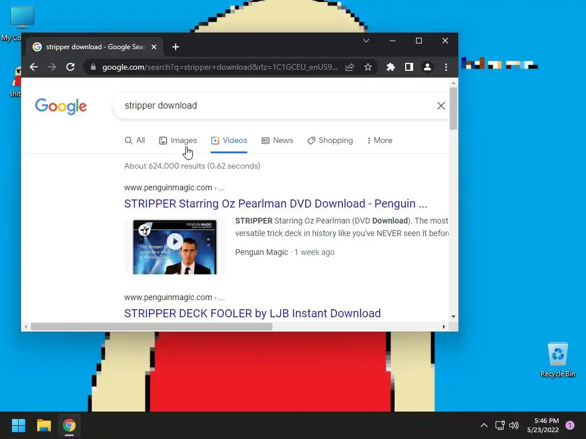Click the vertical scrollbar up arrow
The image size is (586, 439).
point(453,83)
